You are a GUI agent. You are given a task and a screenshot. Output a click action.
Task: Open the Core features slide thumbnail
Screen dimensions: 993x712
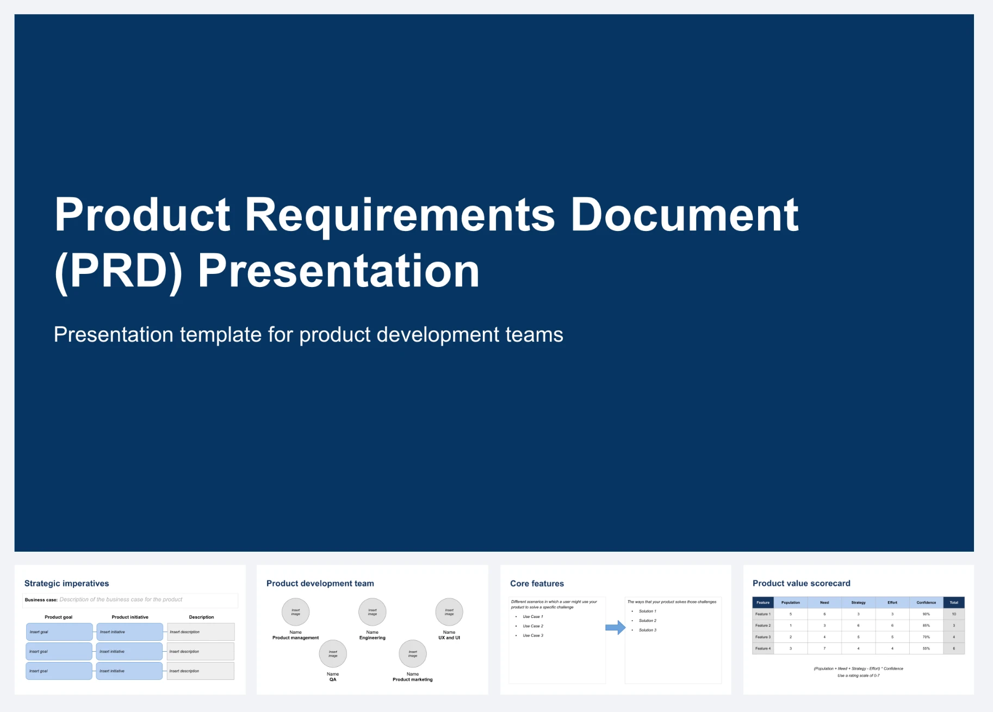click(616, 629)
